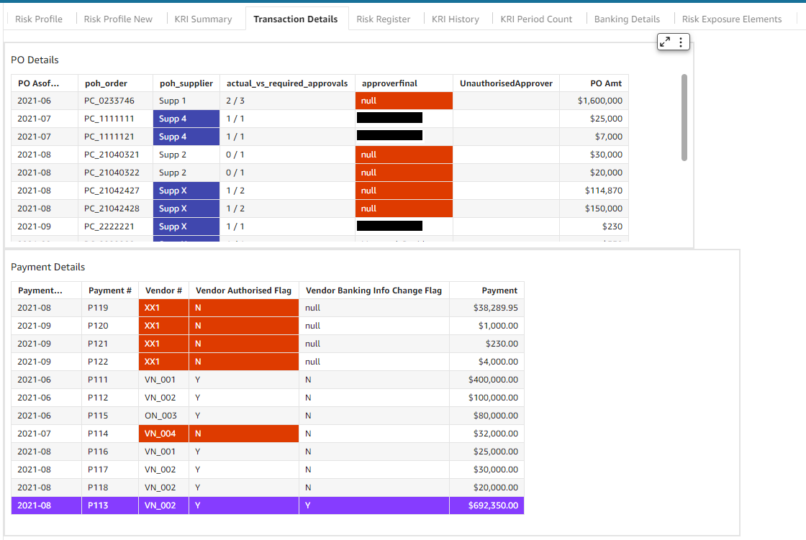Sort by the PO Amt column header
Image resolution: width=806 pixels, height=540 pixels.
tap(604, 83)
